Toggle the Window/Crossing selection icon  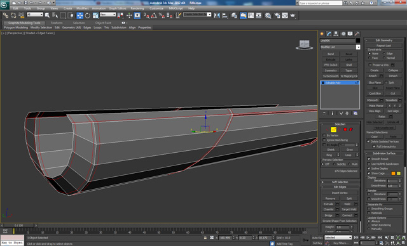(71, 15)
